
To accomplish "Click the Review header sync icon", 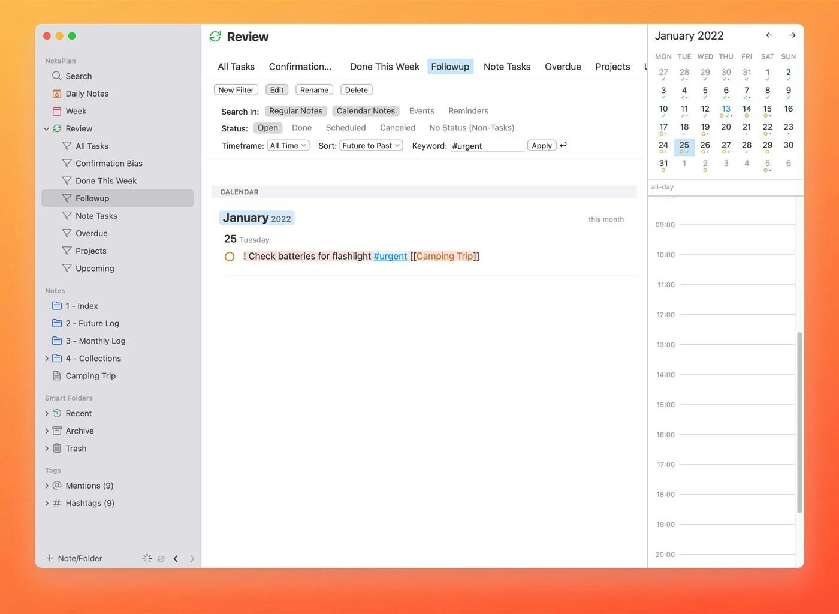I will click(215, 37).
